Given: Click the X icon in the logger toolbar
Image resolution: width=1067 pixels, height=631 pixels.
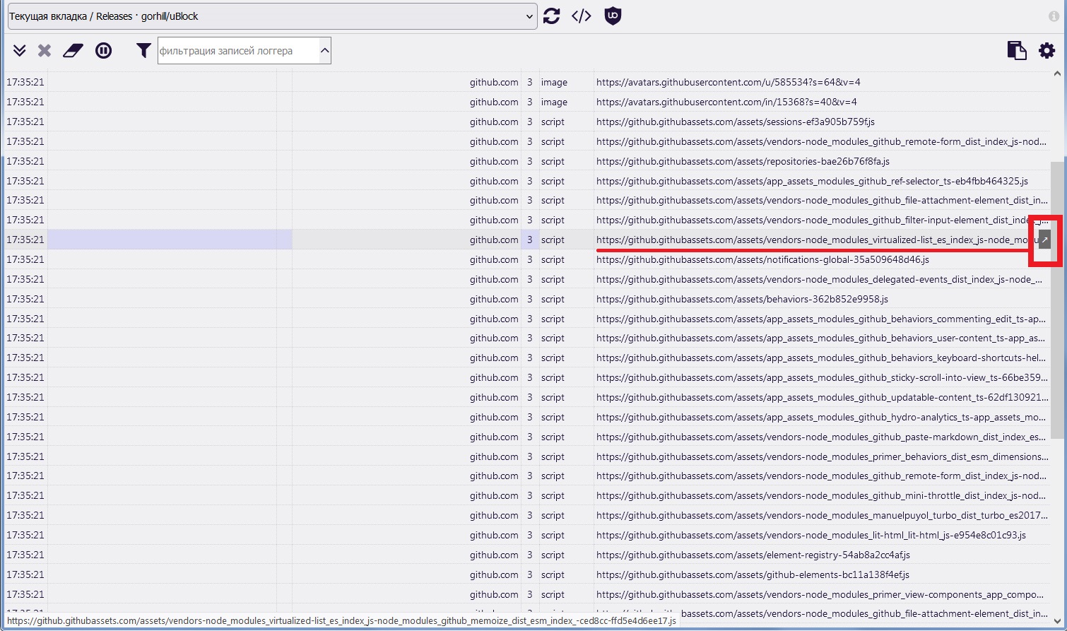Looking at the screenshot, I should pos(45,50).
